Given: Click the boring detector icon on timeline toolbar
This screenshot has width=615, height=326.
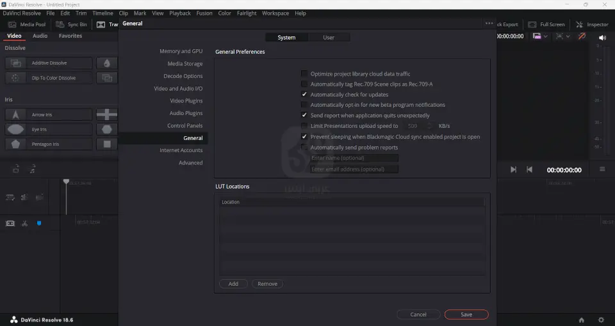Looking at the screenshot, I should click(39, 198).
